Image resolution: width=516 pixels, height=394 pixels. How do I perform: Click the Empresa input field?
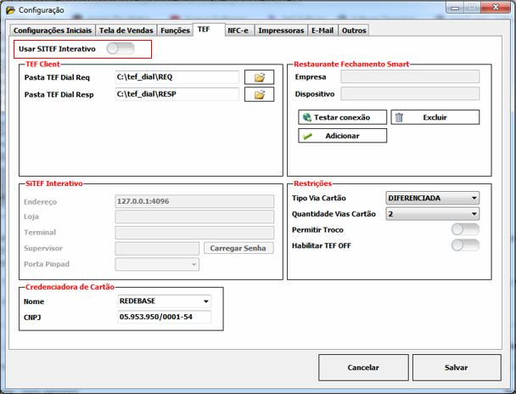[x=411, y=76]
